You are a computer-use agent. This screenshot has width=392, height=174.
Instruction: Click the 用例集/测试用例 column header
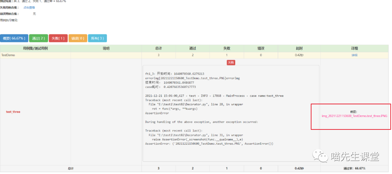[x=35, y=48]
